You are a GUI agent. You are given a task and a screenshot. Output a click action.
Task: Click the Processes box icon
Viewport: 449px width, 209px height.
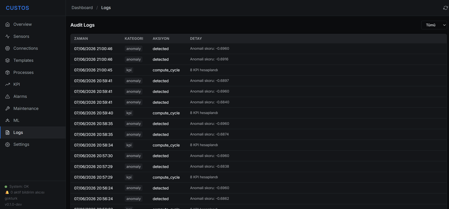pyautogui.click(x=8, y=73)
